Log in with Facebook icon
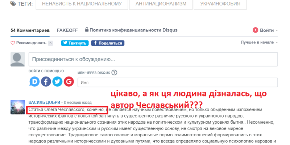The width and height of the screenshot is (290, 145). click(46, 82)
